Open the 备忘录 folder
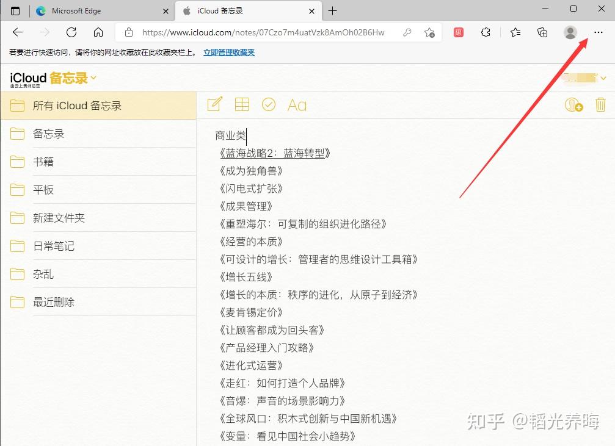The width and height of the screenshot is (615, 446). pyautogui.click(x=98, y=134)
